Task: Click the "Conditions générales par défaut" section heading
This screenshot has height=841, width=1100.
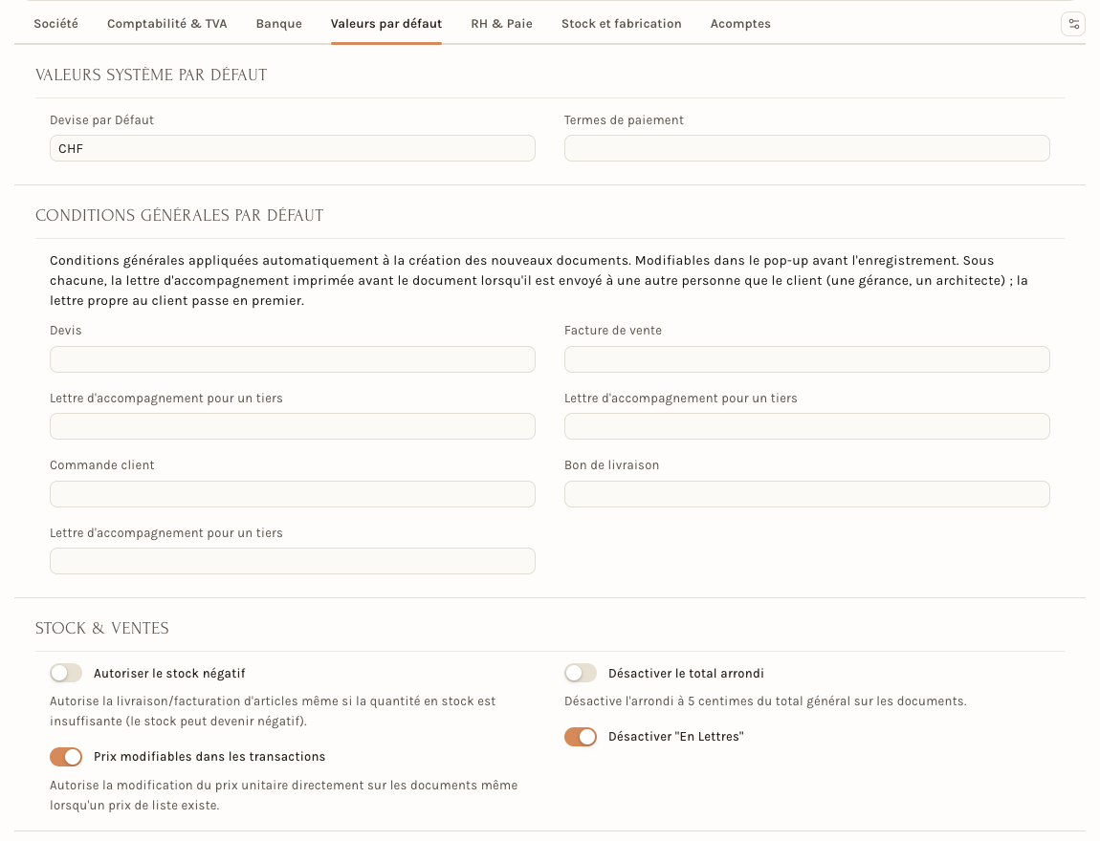Action: [180, 215]
